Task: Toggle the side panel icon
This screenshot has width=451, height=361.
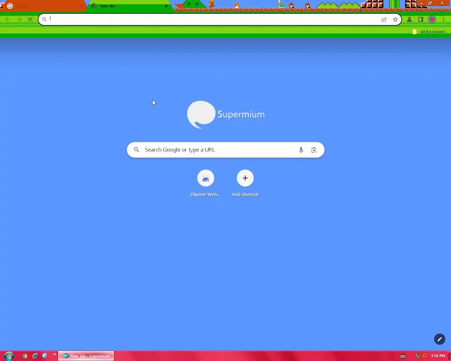Action: pyautogui.click(x=421, y=19)
